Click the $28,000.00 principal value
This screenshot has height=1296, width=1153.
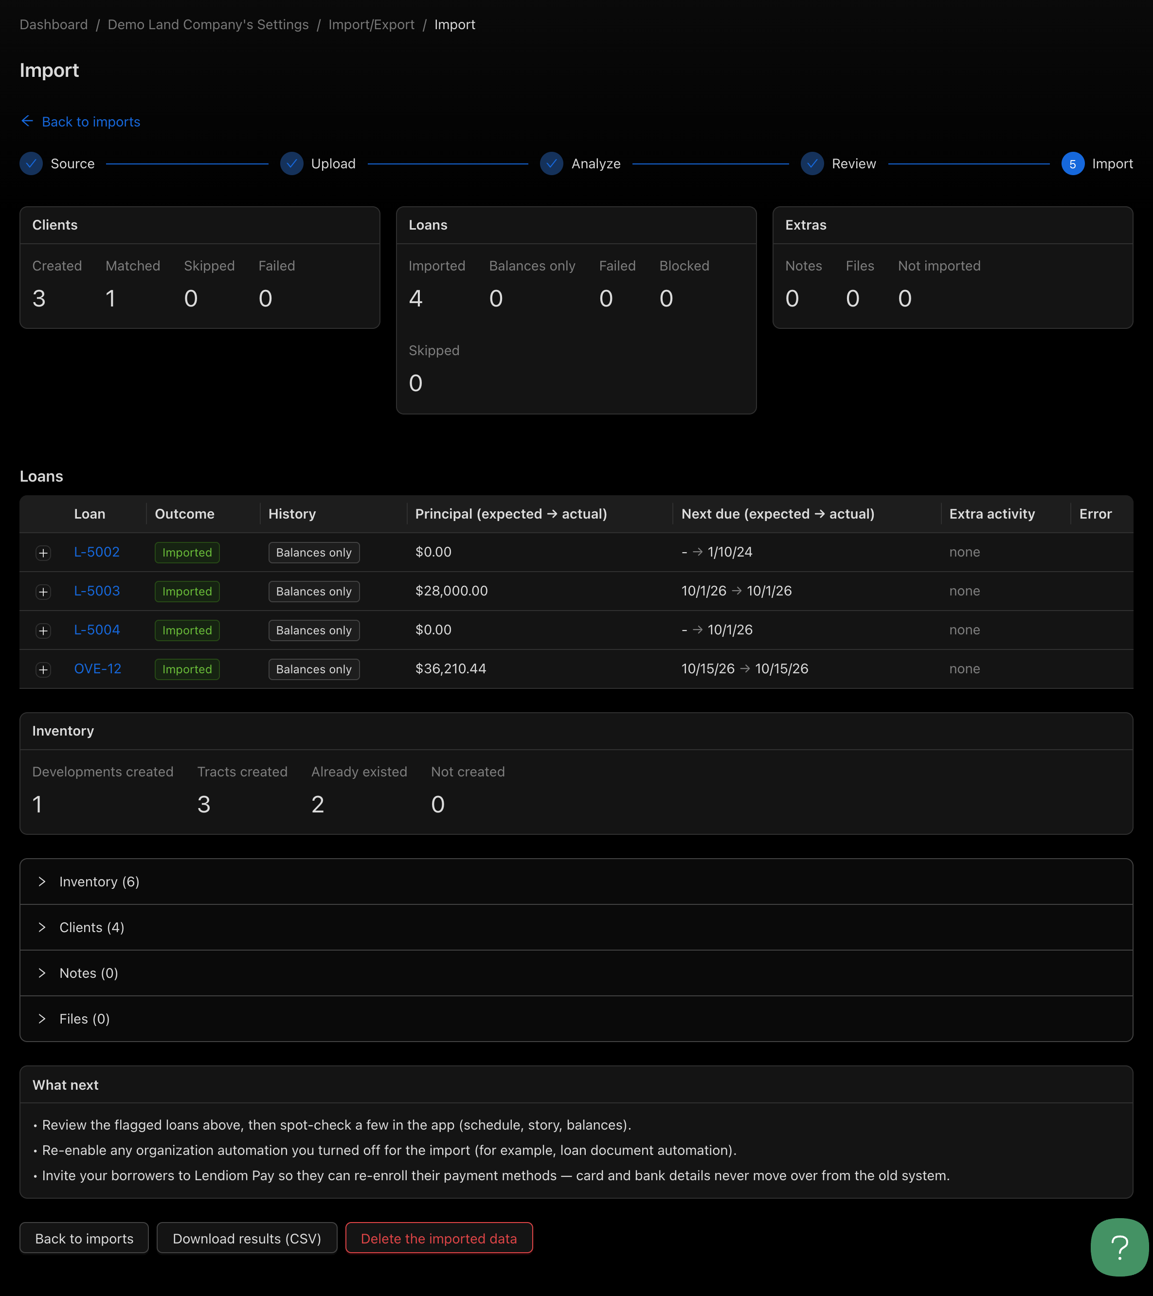451,591
